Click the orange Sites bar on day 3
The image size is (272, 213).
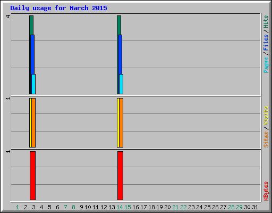[33, 122]
